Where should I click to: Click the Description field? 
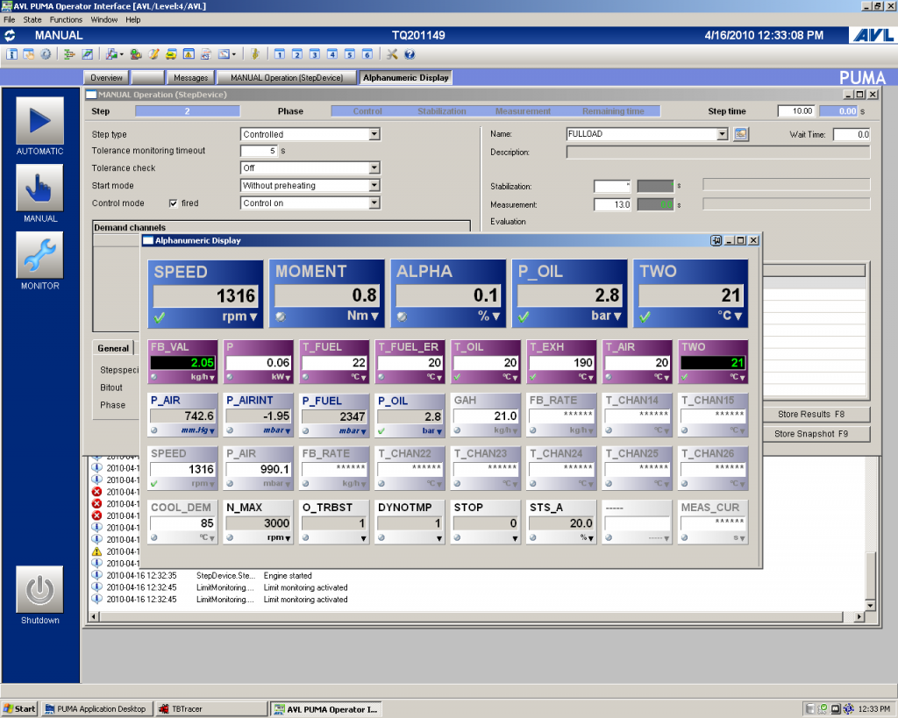point(718,153)
